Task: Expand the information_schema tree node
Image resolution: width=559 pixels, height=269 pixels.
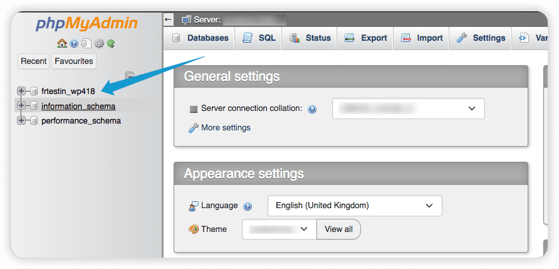Action: [x=21, y=106]
